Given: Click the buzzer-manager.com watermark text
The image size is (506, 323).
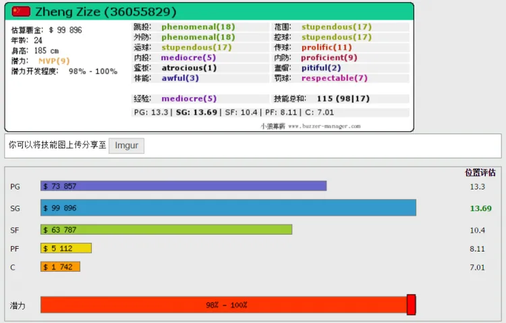Looking at the screenshot, I should click(x=325, y=125).
